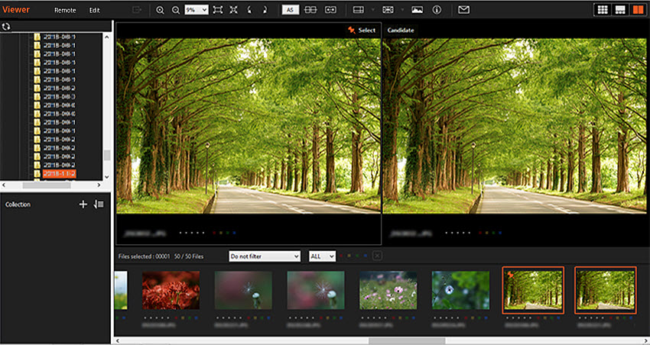Open the Edit menu
The width and height of the screenshot is (650, 345).
click(x=95, y=11)
